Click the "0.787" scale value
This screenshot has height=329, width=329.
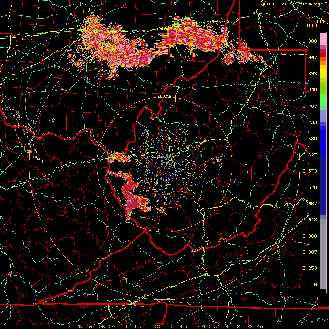[x=310, y=106]
